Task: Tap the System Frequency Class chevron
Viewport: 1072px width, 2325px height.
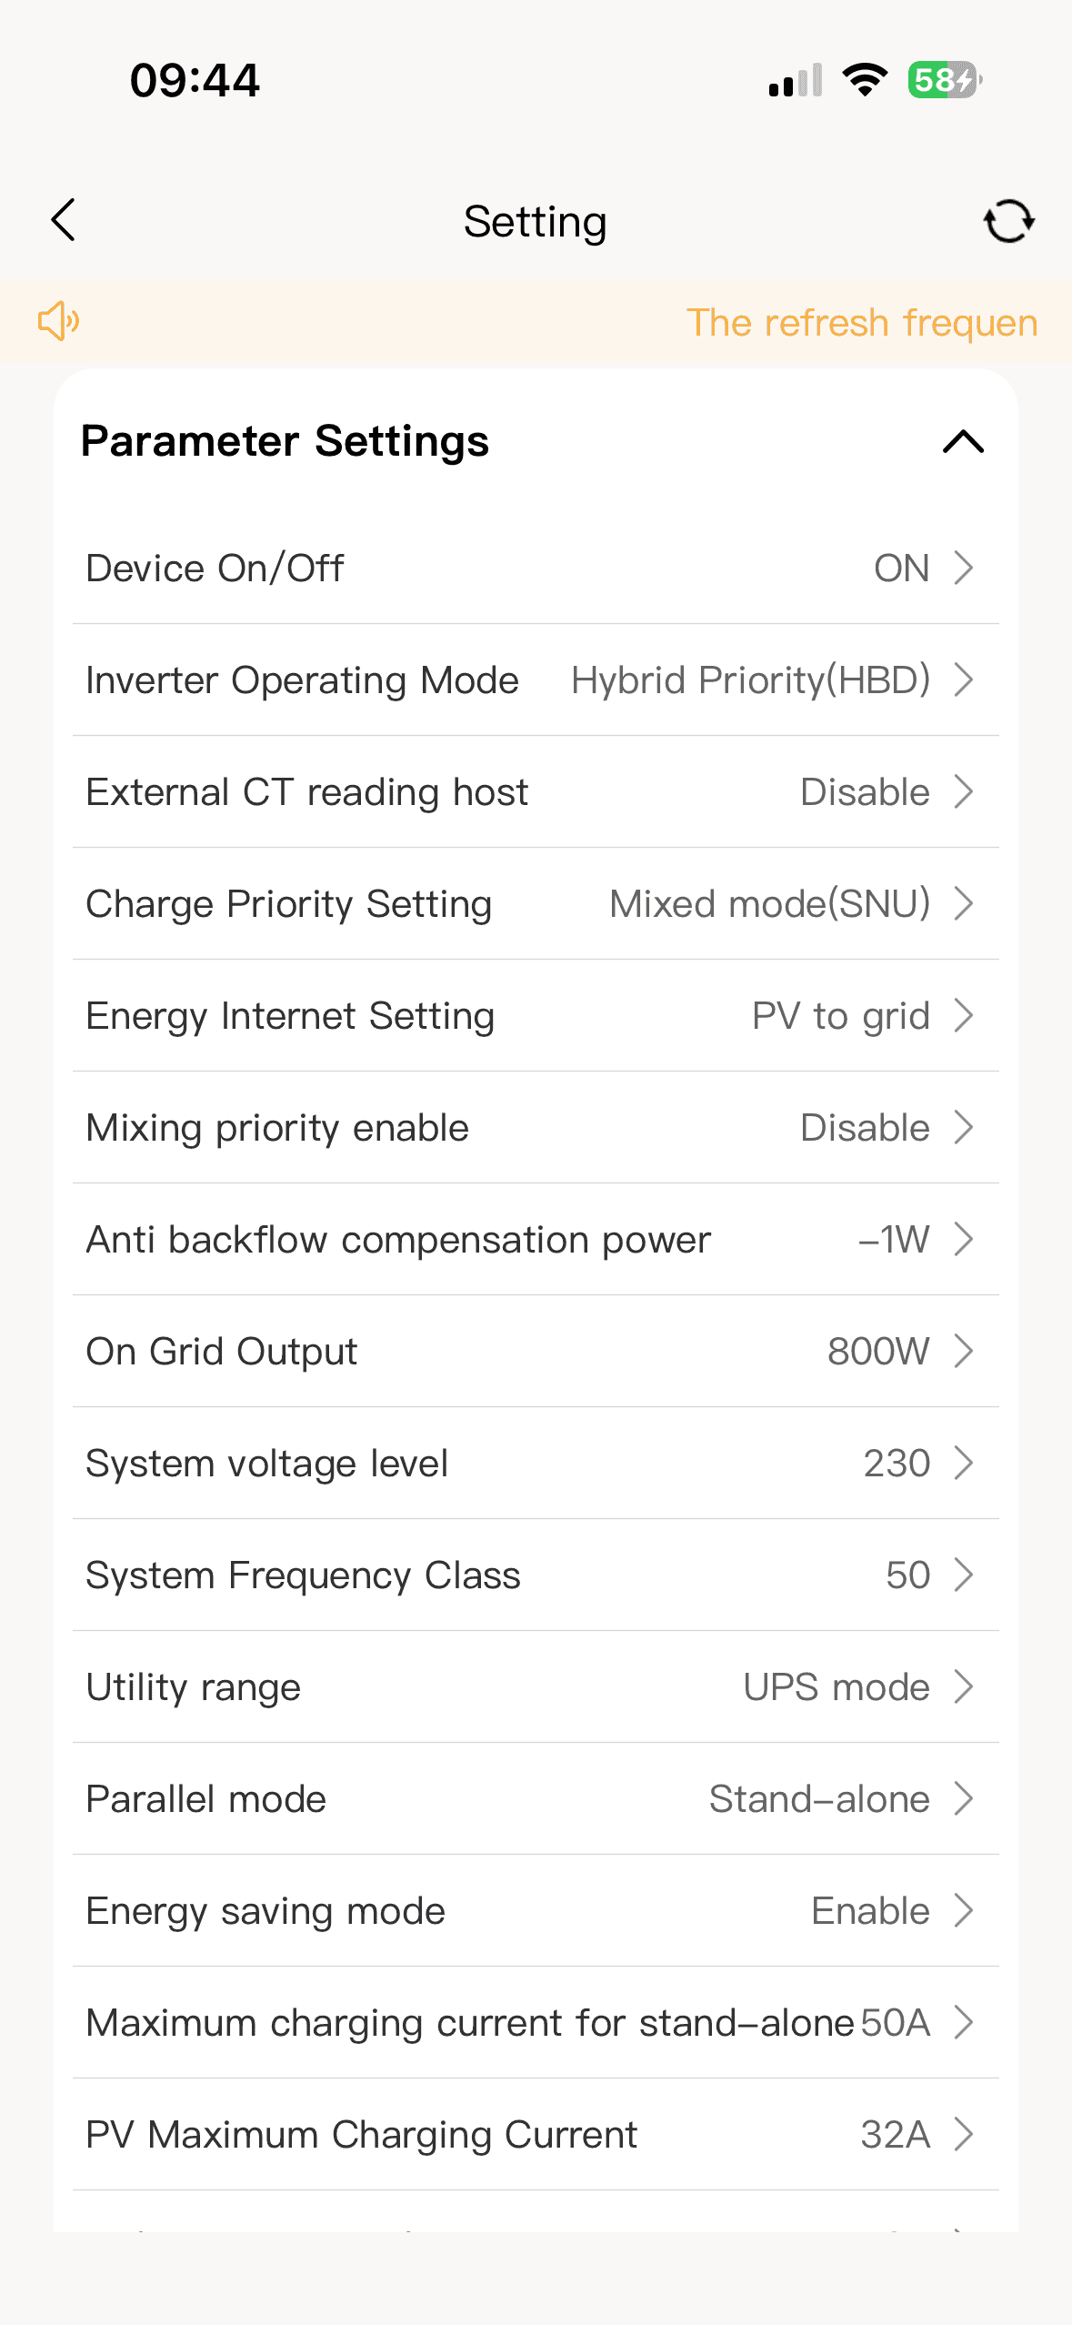Action: tap(964, 1575)
